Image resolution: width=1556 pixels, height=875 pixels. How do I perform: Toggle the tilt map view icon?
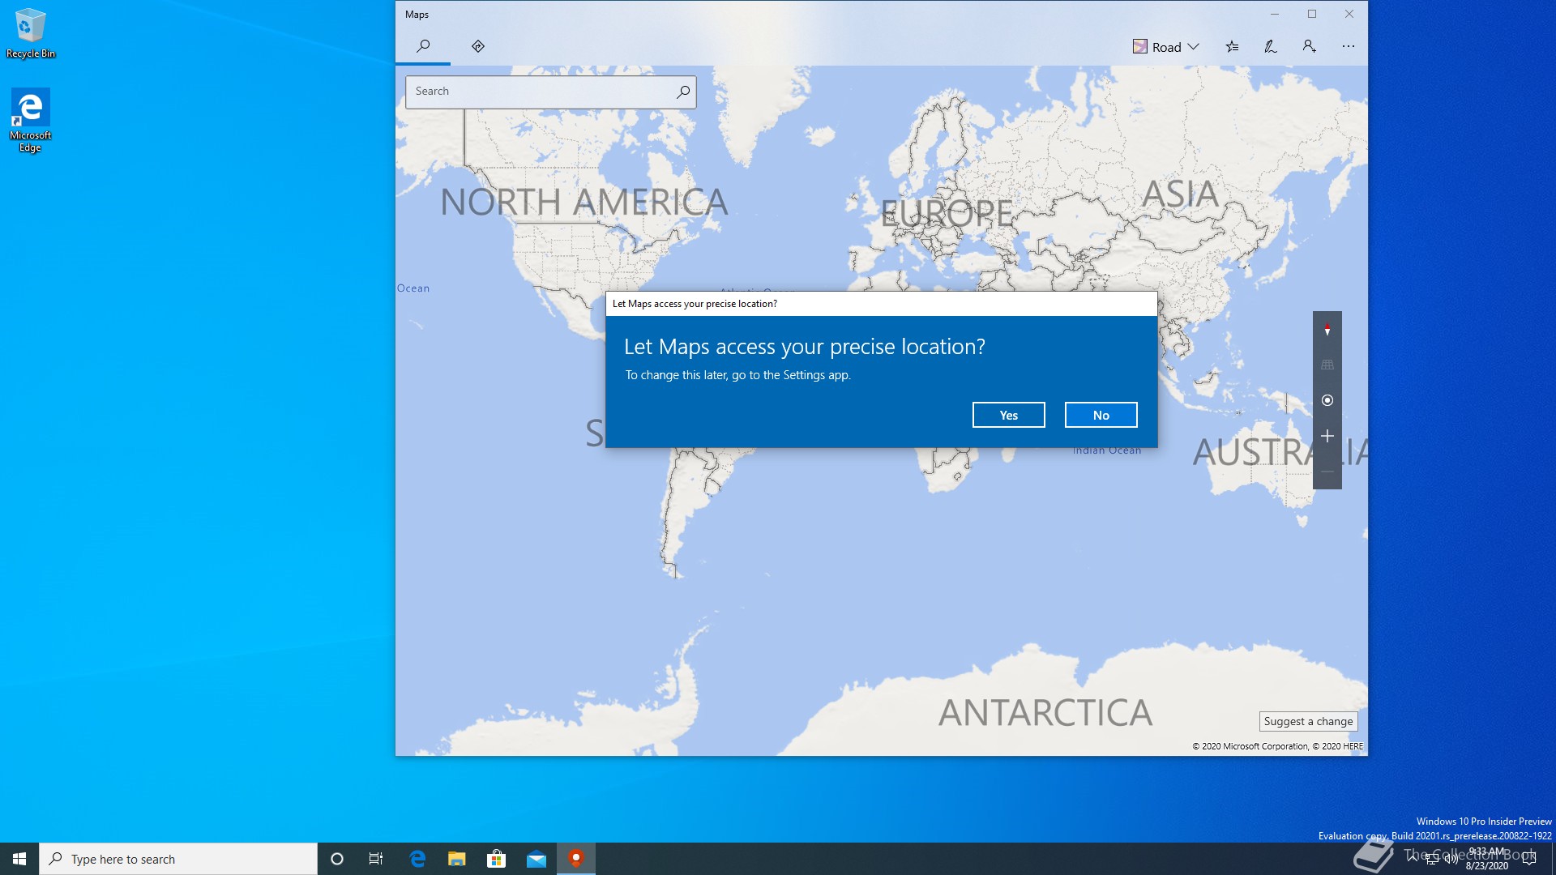(1327, 365)
